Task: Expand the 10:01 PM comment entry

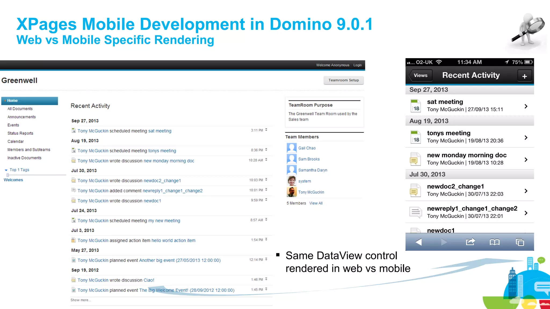Action: (266, 190)
